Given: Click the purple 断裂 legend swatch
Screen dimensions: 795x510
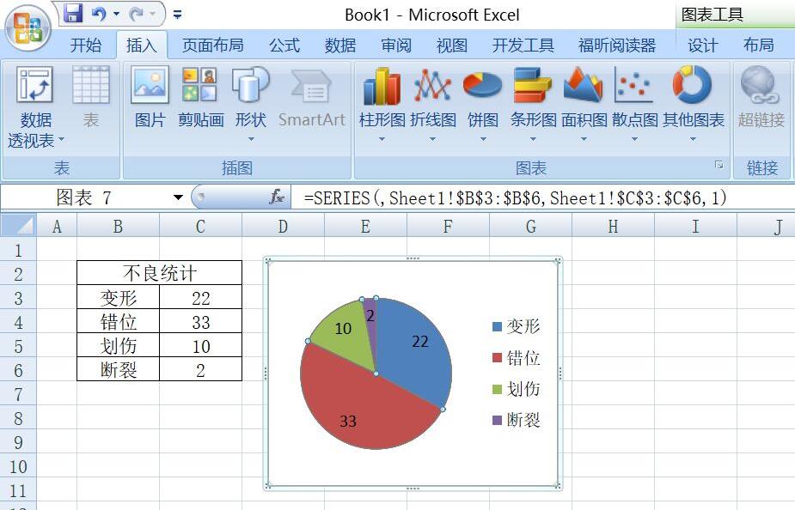Looking at the screenshot, I should pos(497,420).
